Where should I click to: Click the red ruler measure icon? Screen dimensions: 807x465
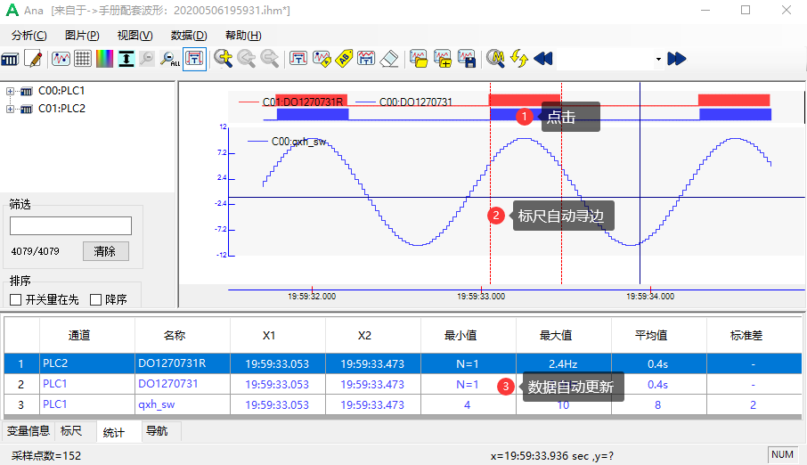tap(298, 59)
